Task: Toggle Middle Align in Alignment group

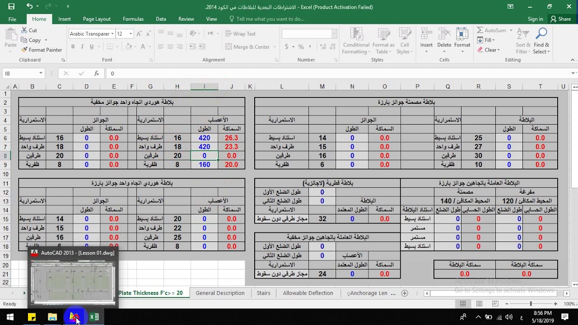Action: click(170, 34)
